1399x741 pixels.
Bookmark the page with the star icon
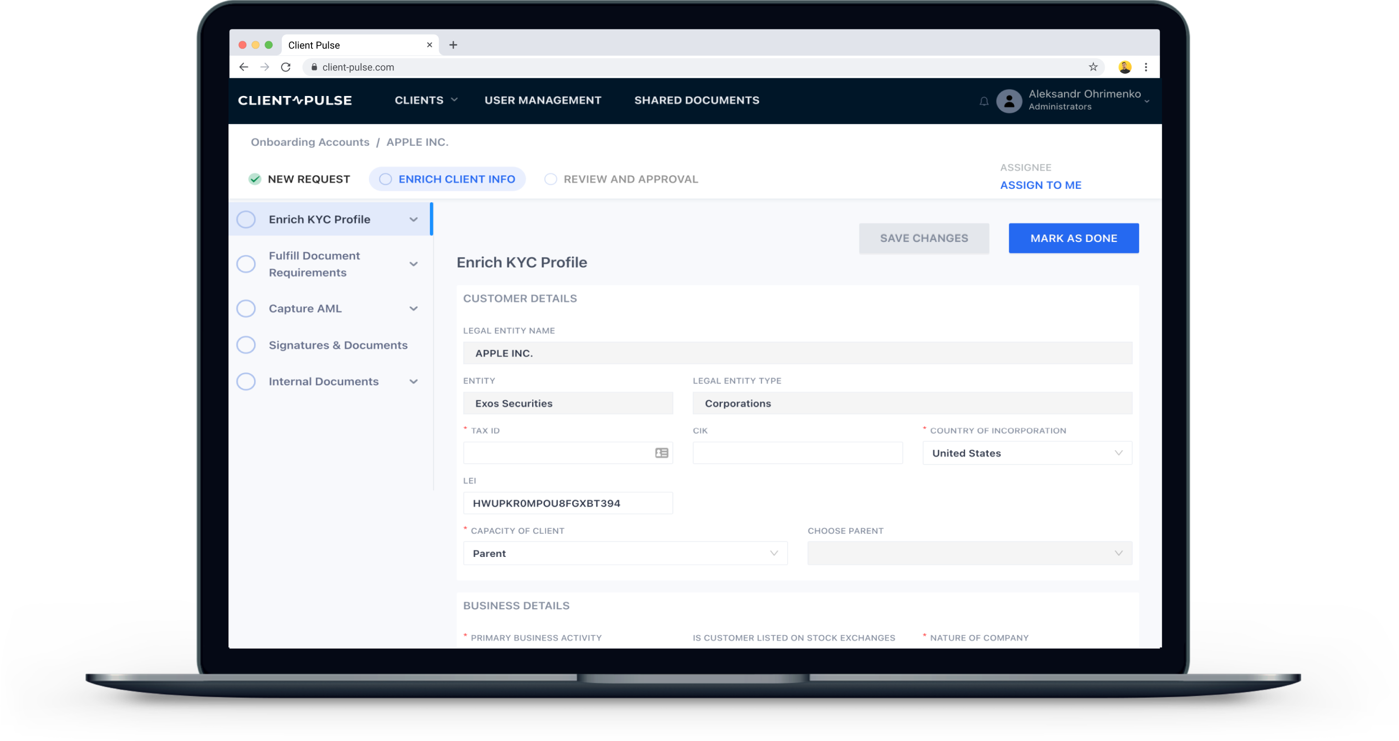(x=1094, y=67)
